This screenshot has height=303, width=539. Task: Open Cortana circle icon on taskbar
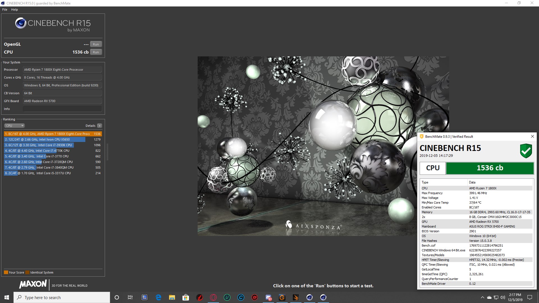117,297
